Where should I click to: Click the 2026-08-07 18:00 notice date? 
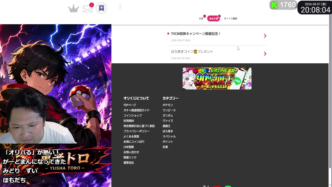click(x=181, y=40)
